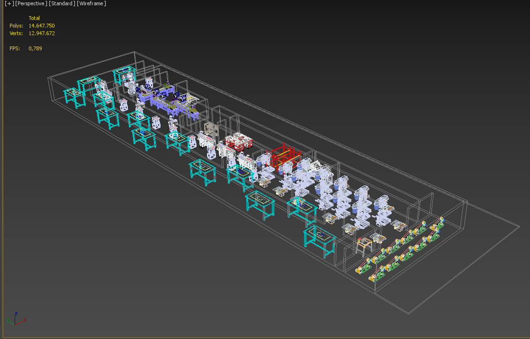Select the cyan table nearest the green racks

(321, 240)
